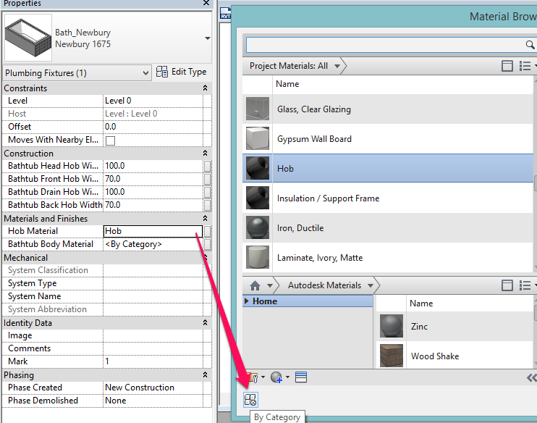Collapse the Identity Data section
The image size is (537, 423).
coord(205,322)
